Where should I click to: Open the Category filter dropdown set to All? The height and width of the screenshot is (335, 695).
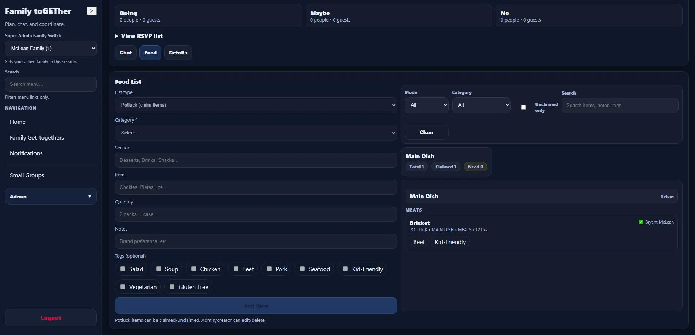pyautogui.click(x=481, y=105)
